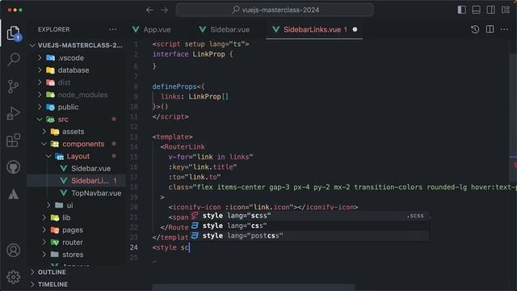This screenshot has height=291, width=517.
Task: Open the Extensions view
Action: pyautogui.click(x=13, y=140)
